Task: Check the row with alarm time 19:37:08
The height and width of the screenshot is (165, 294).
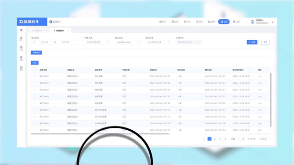Action: [x=34, y=123]
